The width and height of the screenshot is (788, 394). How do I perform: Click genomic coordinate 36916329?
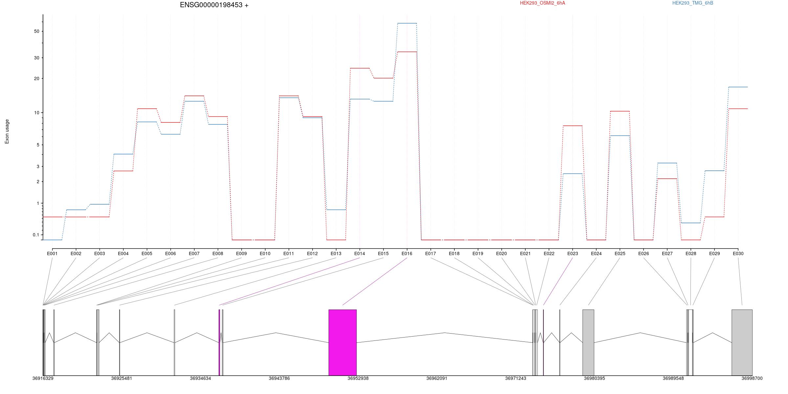pos(43,378)
